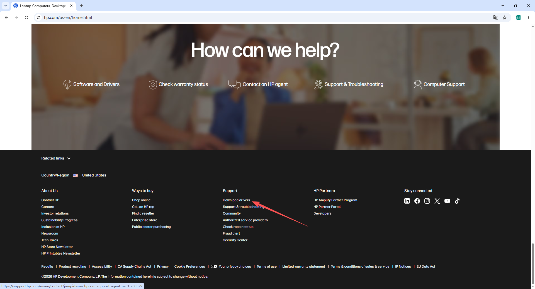Open the Developers link
Screen dimensions: 535x289
click(322, 213)
